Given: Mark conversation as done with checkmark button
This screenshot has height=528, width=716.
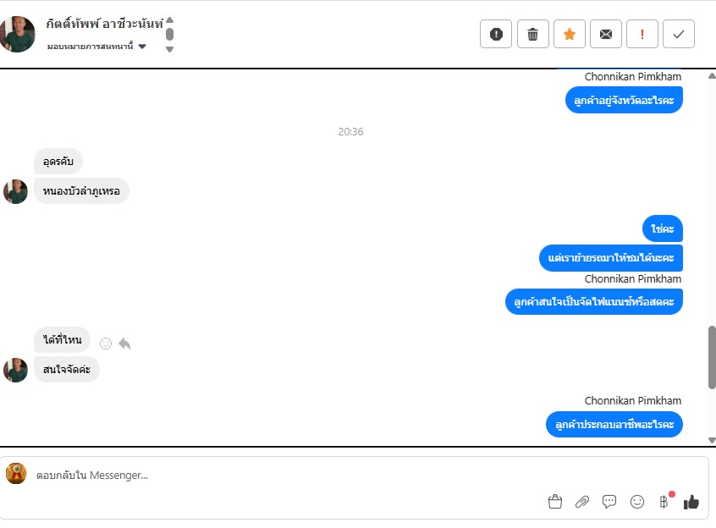Looking at the screenshot, I should coord(679,34).
